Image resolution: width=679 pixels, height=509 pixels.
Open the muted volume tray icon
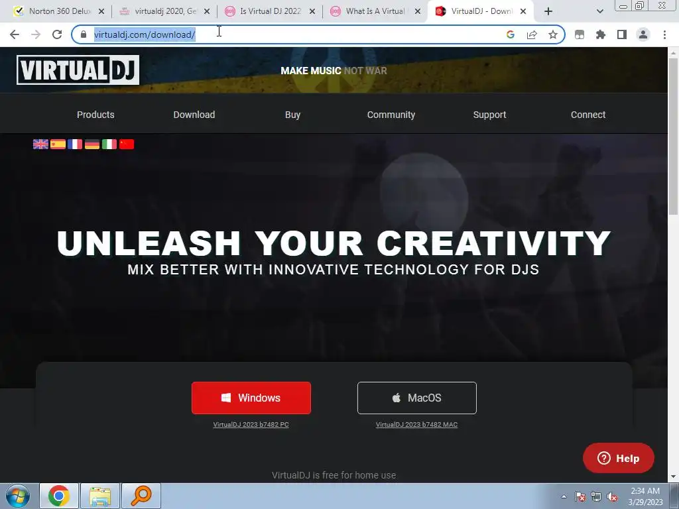click(612, 496)
